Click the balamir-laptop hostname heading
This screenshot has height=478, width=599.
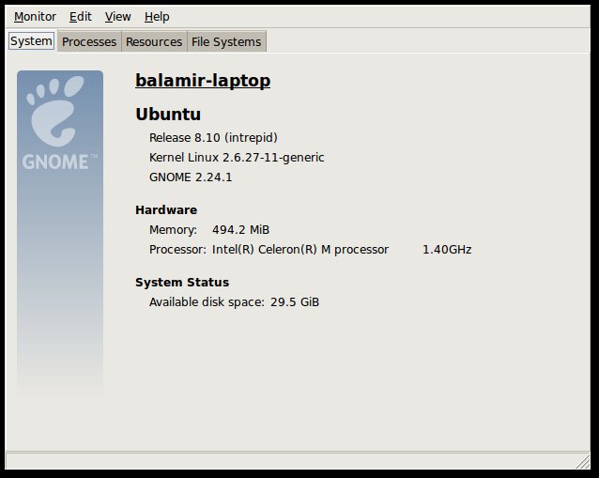tap(203, 80)
